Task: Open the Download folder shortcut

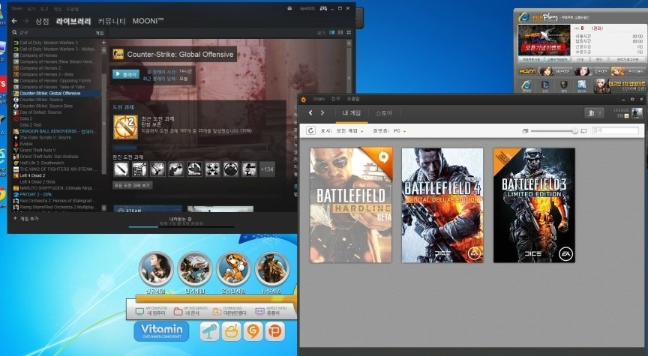Action: coord(230,311)
